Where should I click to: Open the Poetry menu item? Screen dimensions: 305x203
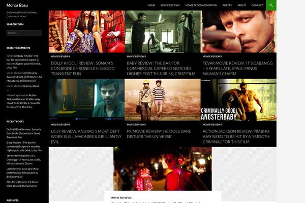(x=227, y=5)
